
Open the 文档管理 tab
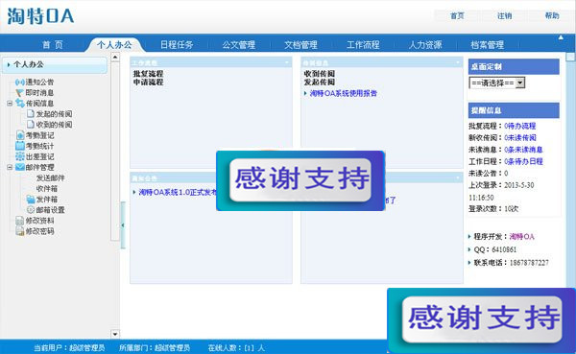tap(300, 45)
